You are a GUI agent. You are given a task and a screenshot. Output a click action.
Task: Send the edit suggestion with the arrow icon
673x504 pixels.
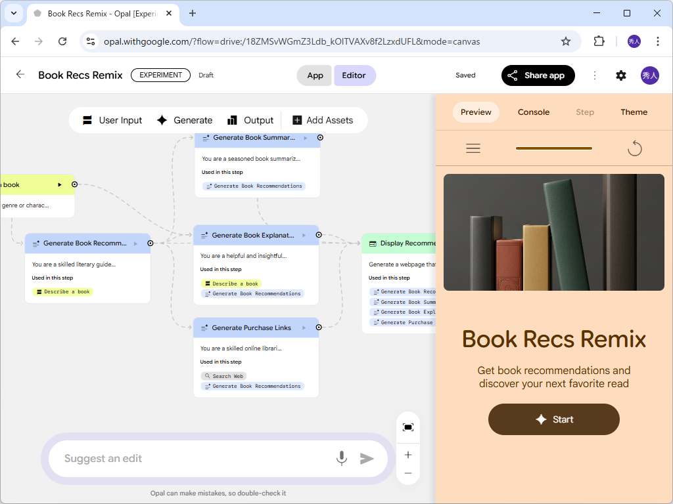[366, 459]
